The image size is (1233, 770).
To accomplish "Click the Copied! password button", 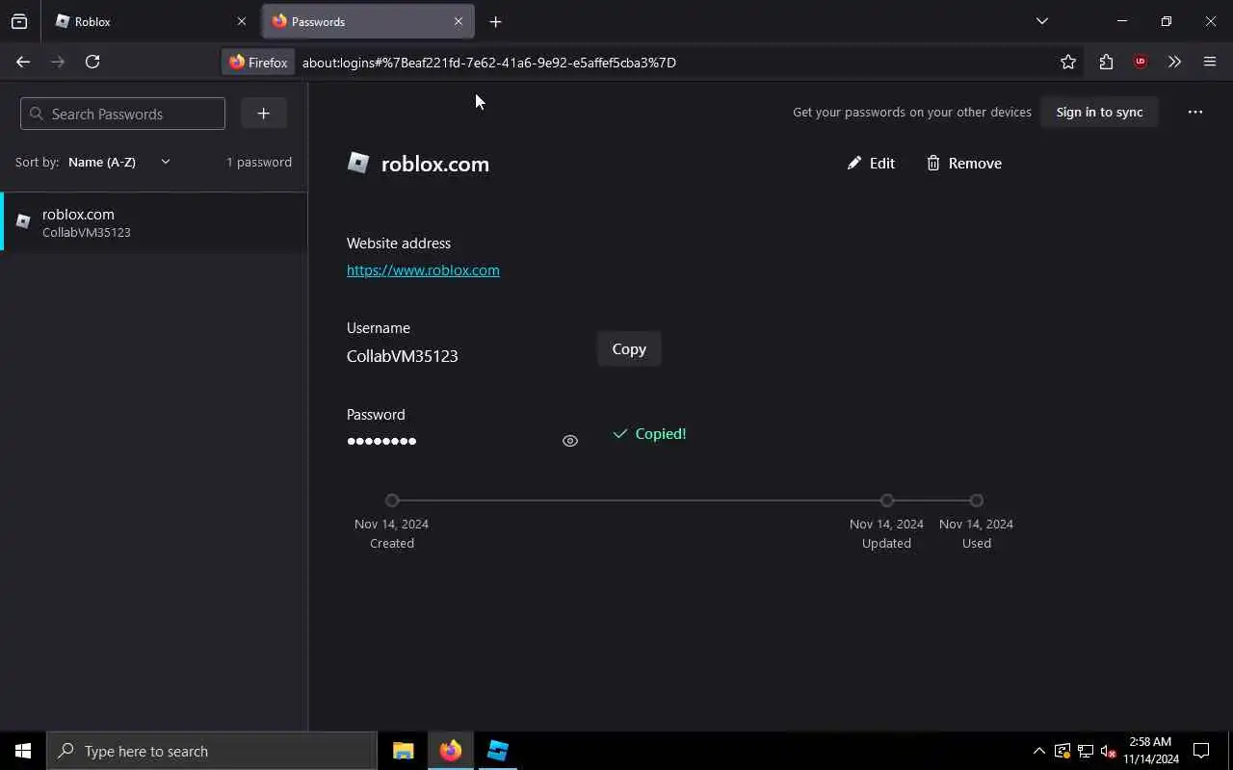I will pyautogui.click(x=649, y=434).
